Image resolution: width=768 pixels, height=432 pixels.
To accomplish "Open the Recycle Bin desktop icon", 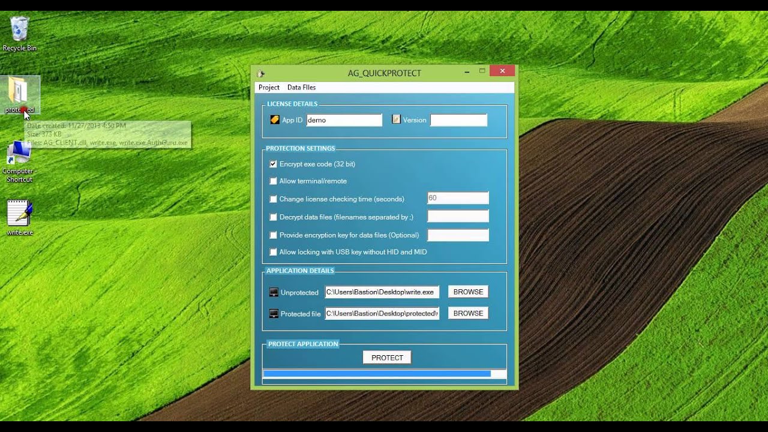I will [19, 34].
